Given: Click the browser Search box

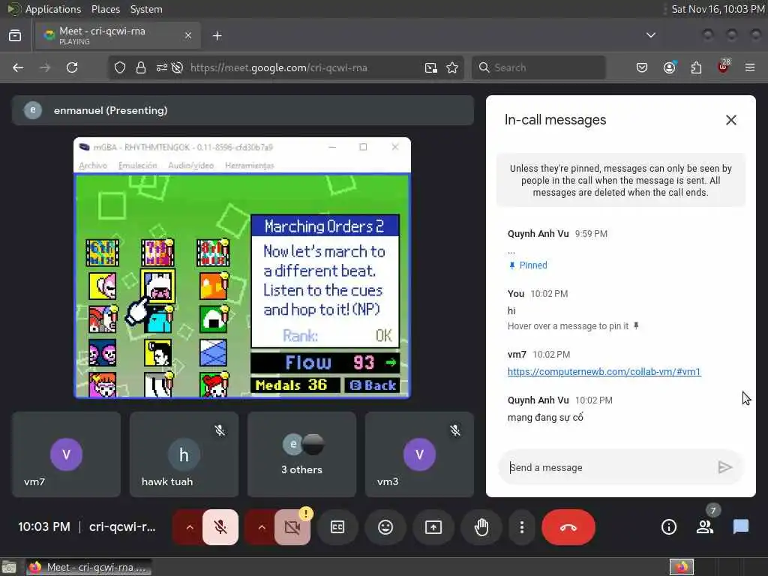Looking at the screenshot, I should click(538, 67).
